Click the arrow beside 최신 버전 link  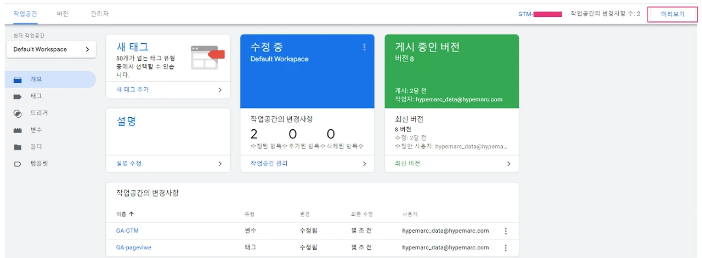(508, 163)
